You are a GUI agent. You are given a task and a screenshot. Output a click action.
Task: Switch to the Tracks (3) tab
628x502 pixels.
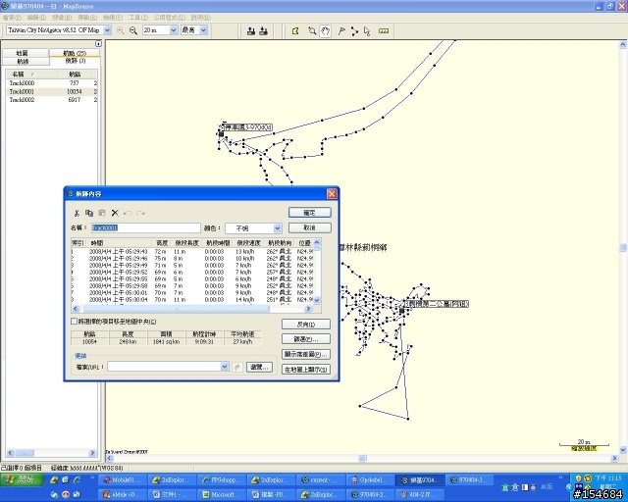coord(75,61)
